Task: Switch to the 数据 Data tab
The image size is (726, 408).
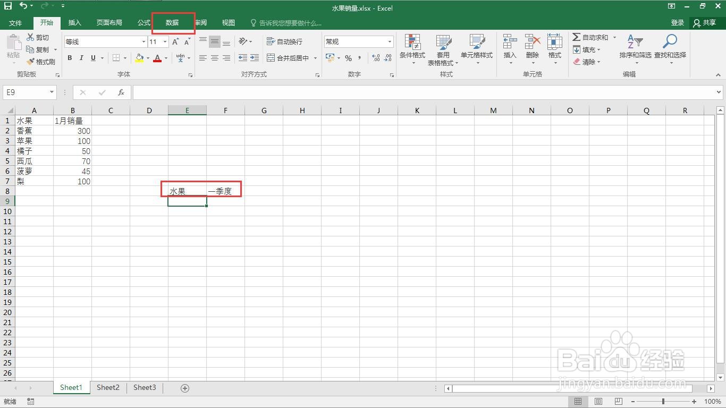Action: 172,23
